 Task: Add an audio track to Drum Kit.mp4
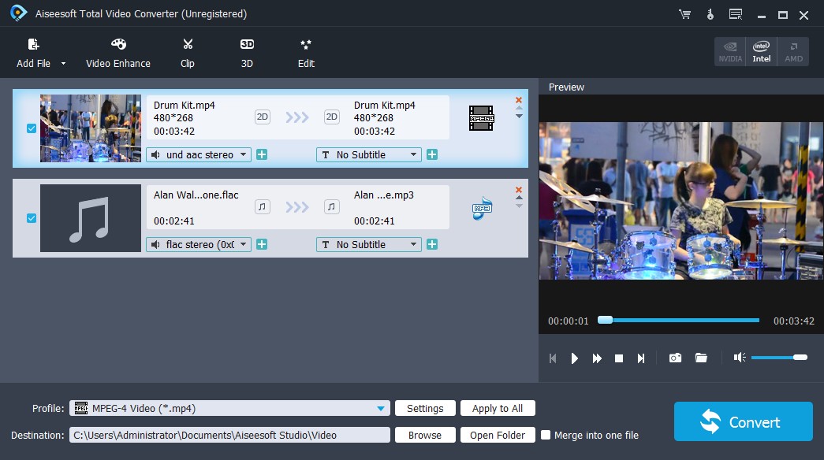click(x=261, y=154)
